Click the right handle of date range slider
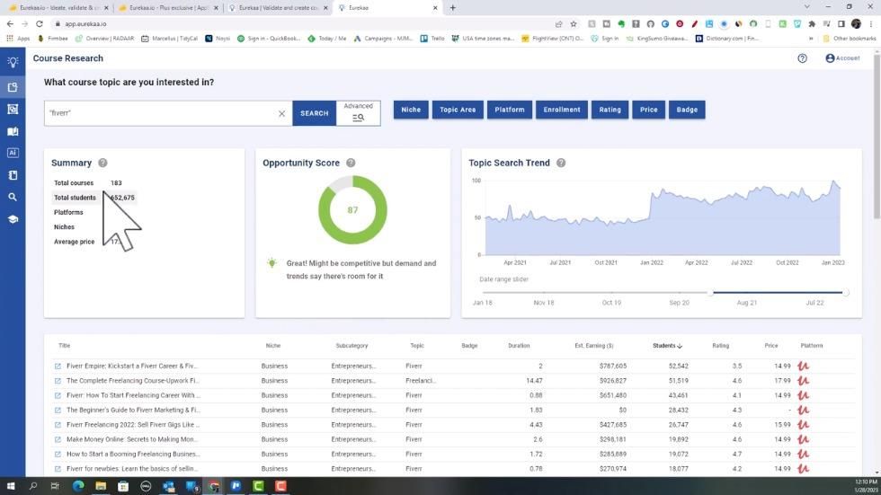 pyautogui.click(x=845, y=292)
